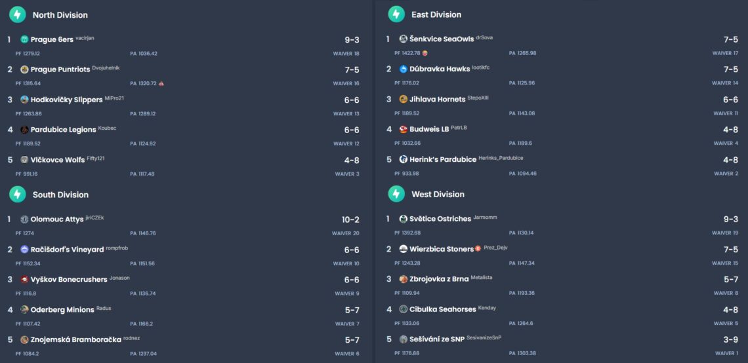
Task: Click the Dúbravka Hawks team avatar
Action: (404, 69)
